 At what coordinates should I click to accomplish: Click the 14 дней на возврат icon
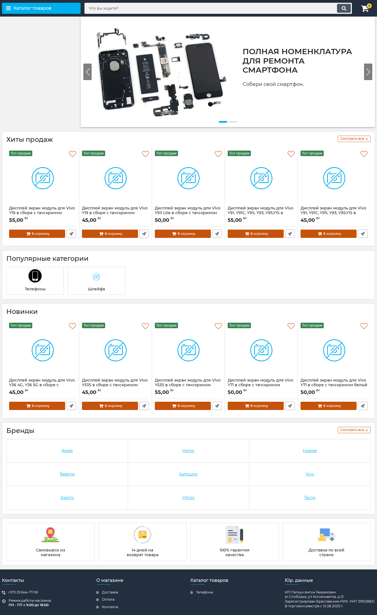click(x=142, y=535)
